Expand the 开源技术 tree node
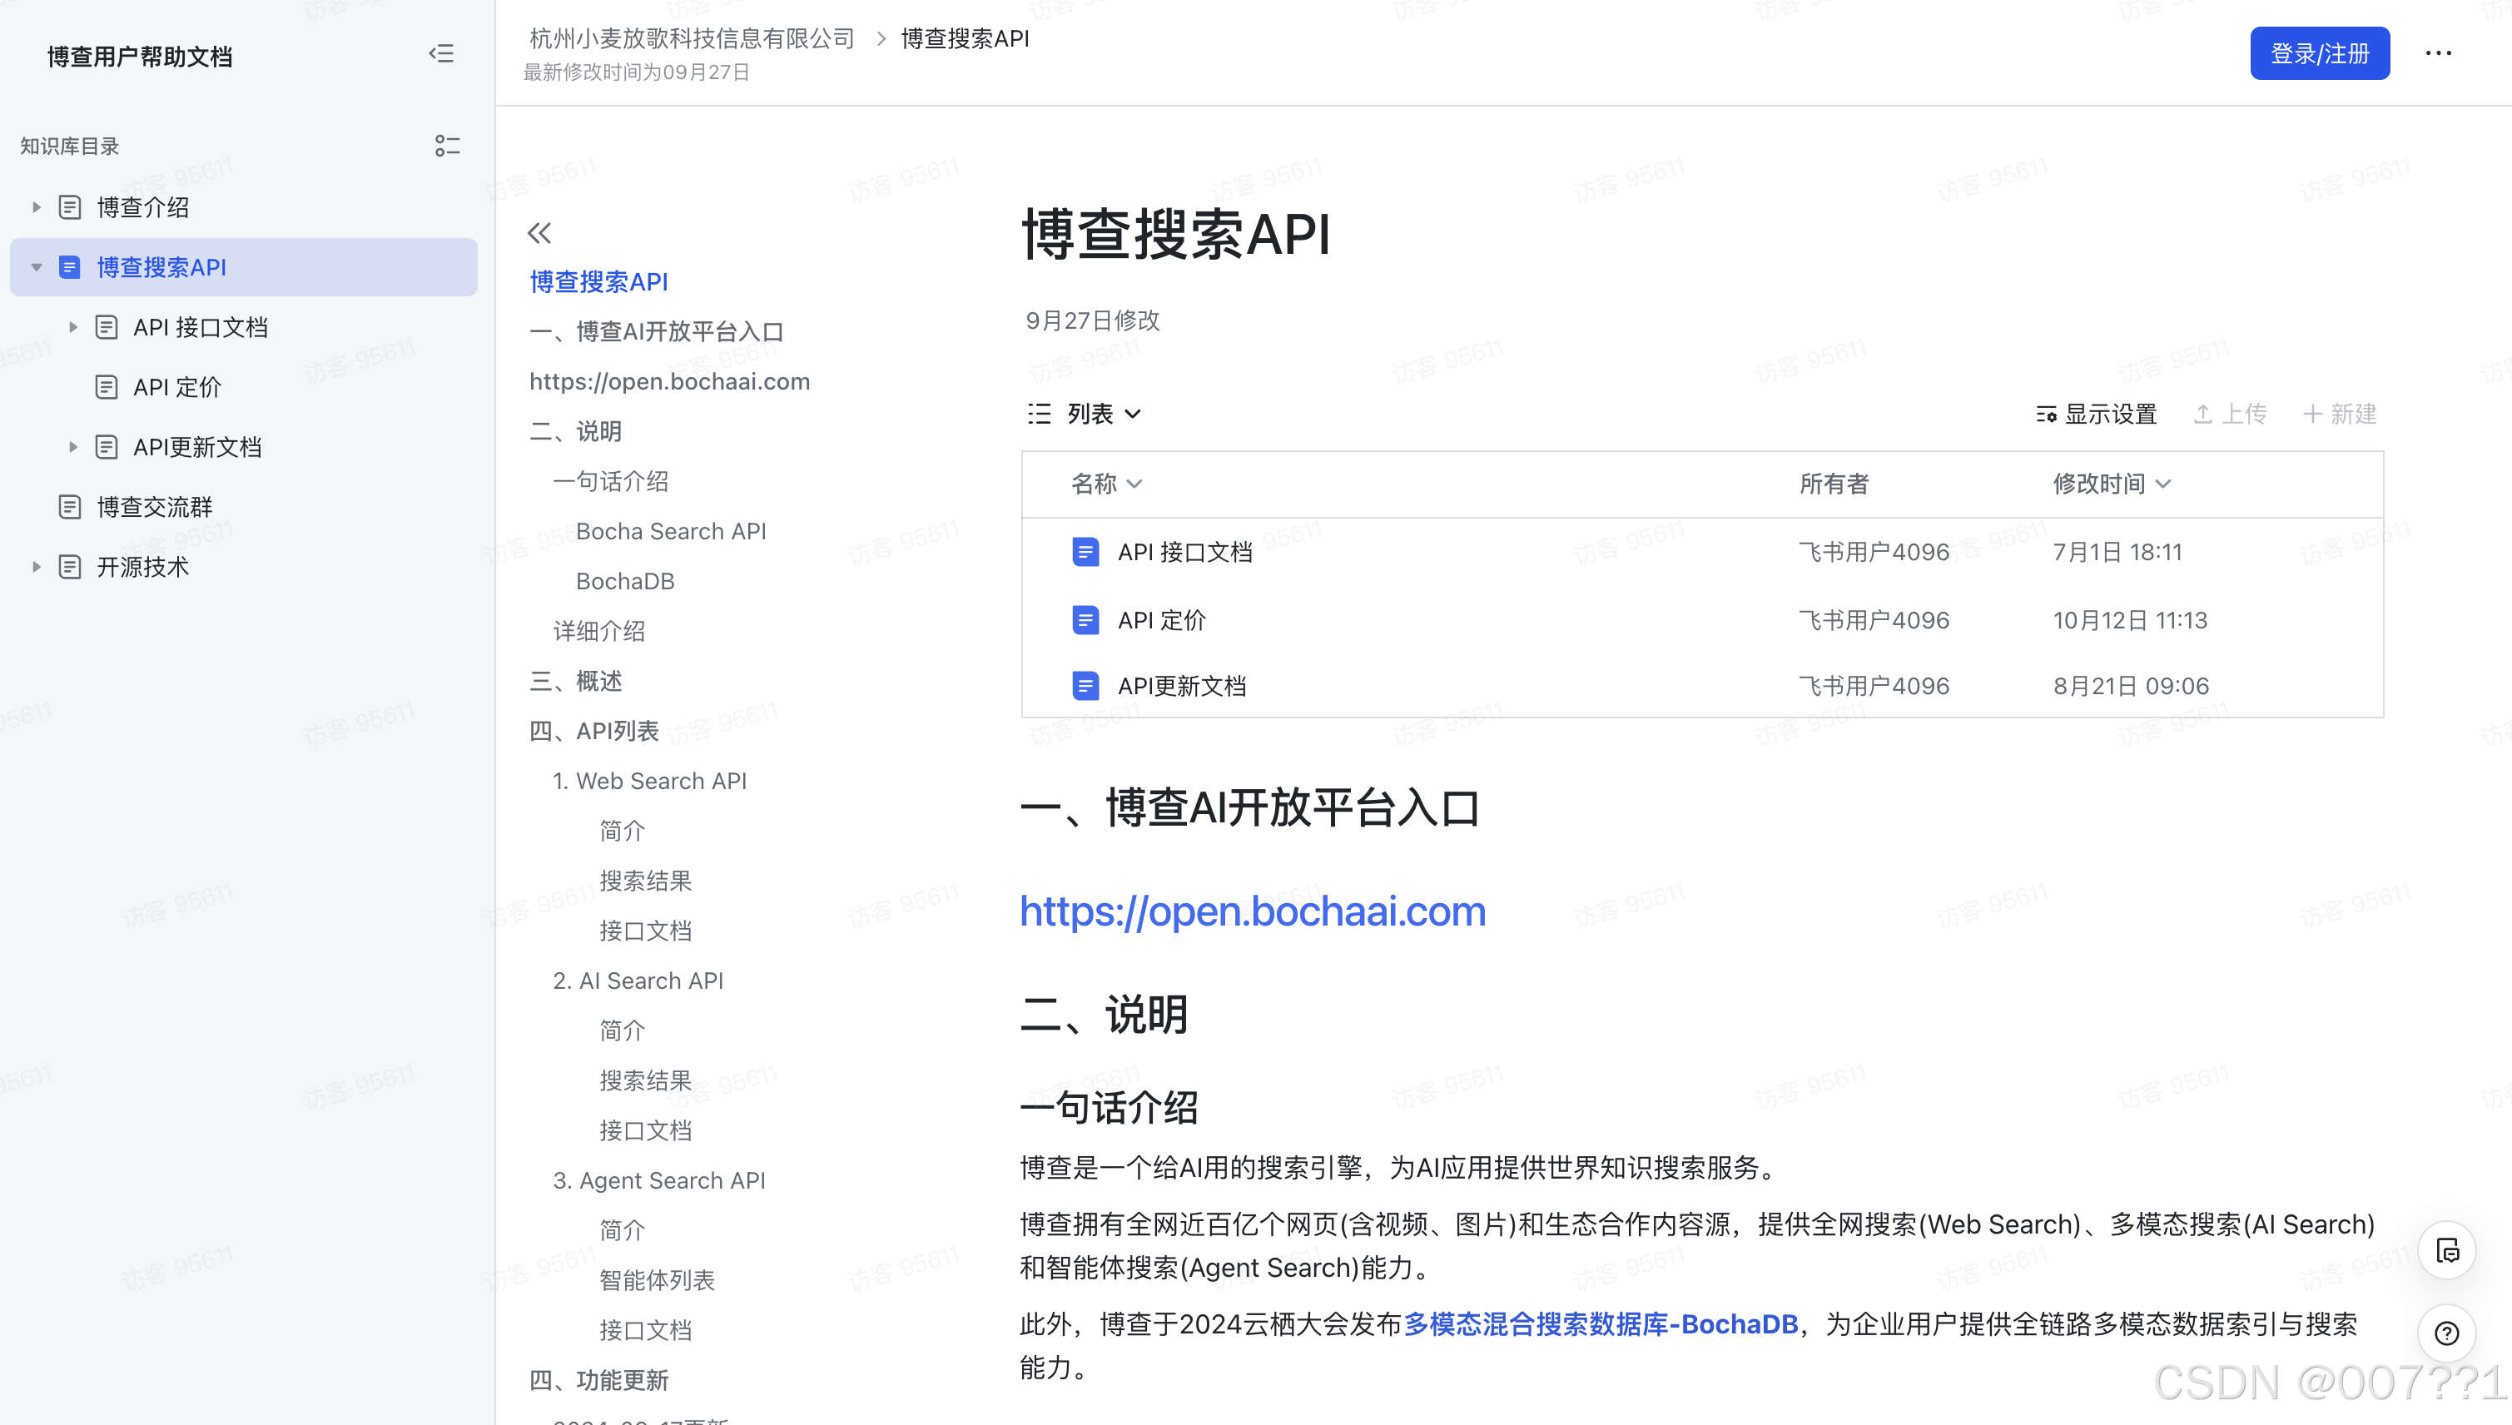 37,567
